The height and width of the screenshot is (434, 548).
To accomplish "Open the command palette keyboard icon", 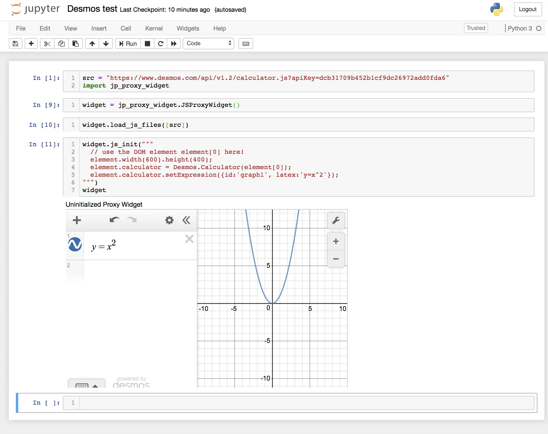I will pyautogui.click(x=246, y=44).
